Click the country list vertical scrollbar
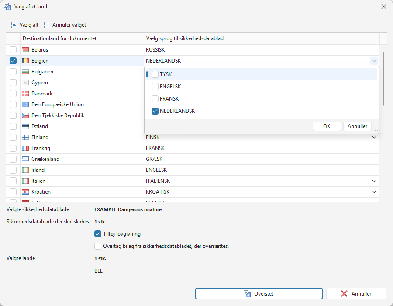Image resolution: width=393 pixels, height=306 pixels. [383, 79]
